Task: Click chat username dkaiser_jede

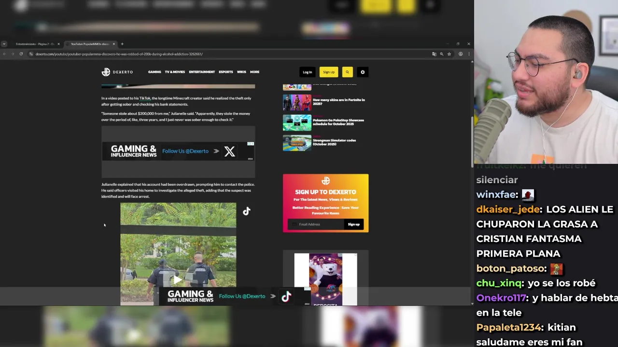Action: click(x=507, y=210)
